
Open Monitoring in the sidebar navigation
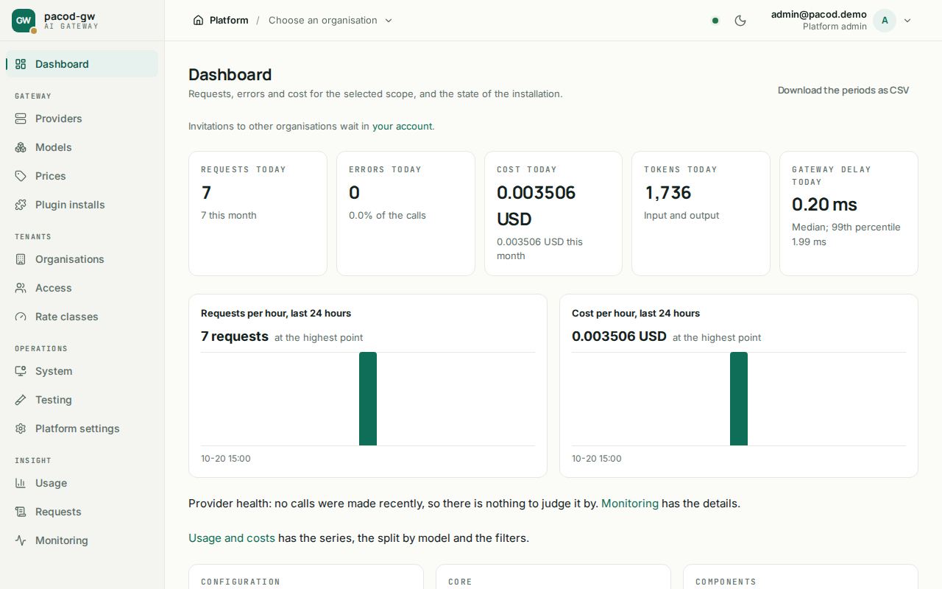click(x=82, y=540)
